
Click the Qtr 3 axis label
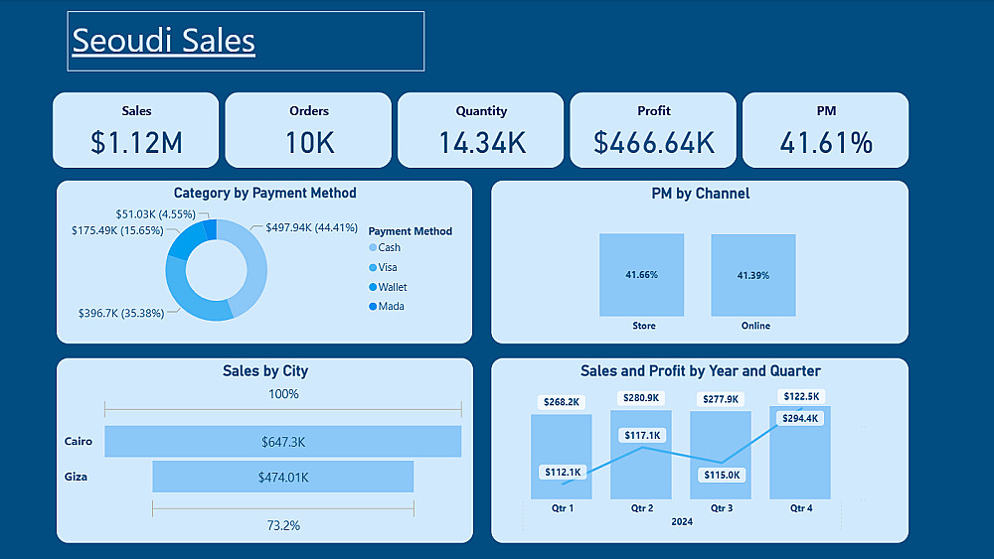pyautogui.click(x=722, y=507)
